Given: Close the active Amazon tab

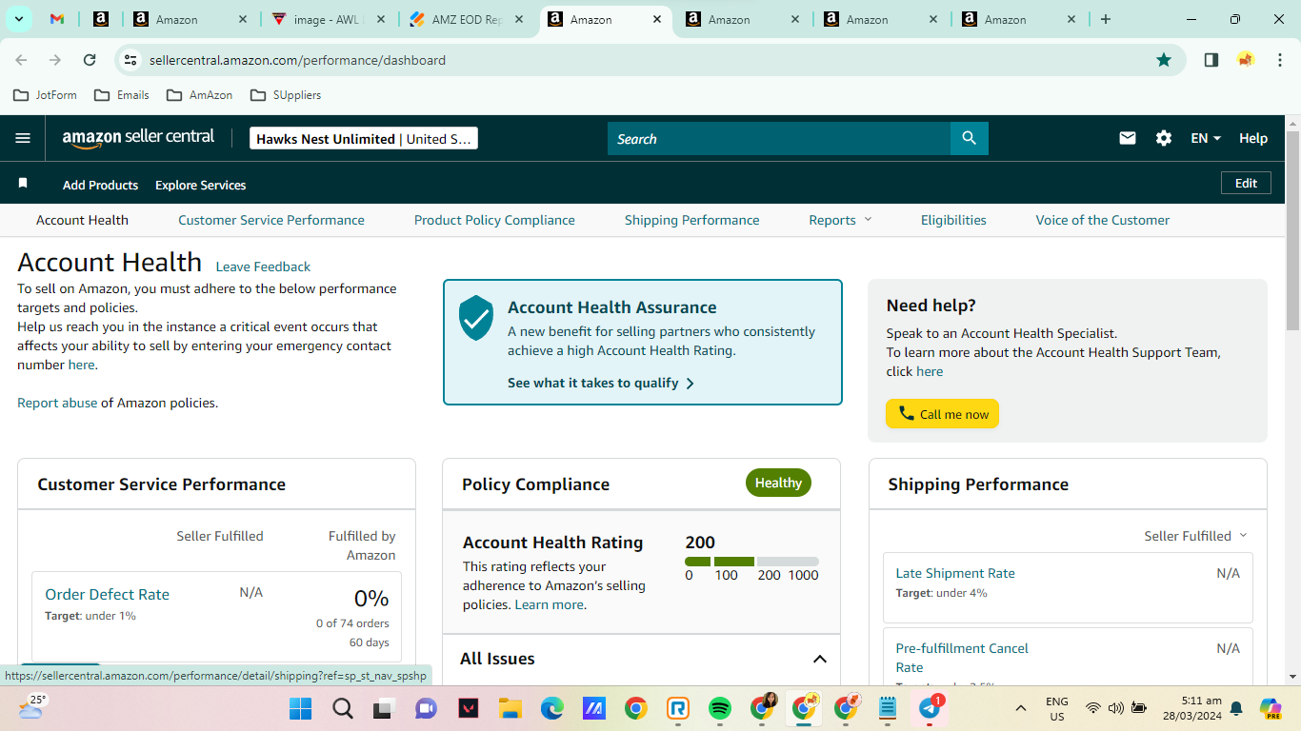Looking at the screenshot, I should point(657,19).
